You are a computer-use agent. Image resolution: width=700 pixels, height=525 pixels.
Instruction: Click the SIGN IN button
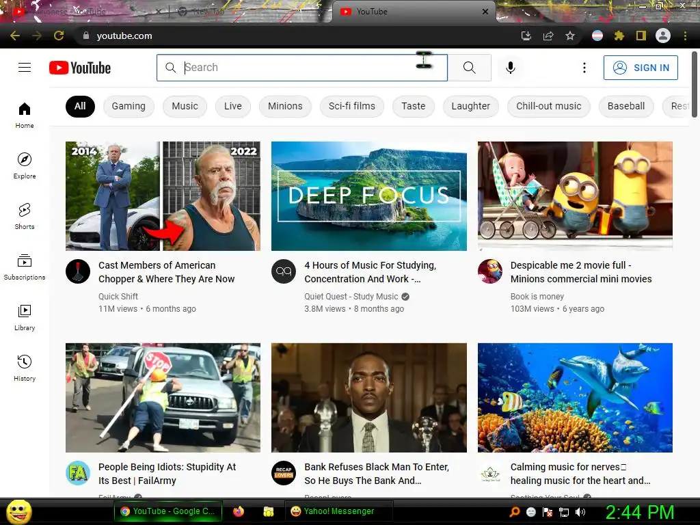[x=641, y=68]
